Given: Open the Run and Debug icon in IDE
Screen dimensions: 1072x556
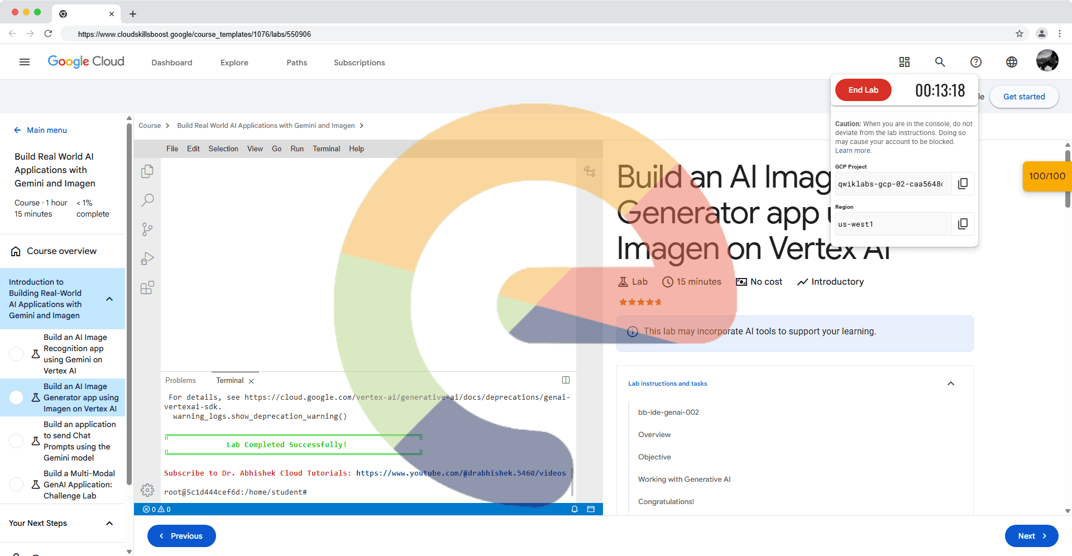Looking at the screenshot, I should pos(147,258).
